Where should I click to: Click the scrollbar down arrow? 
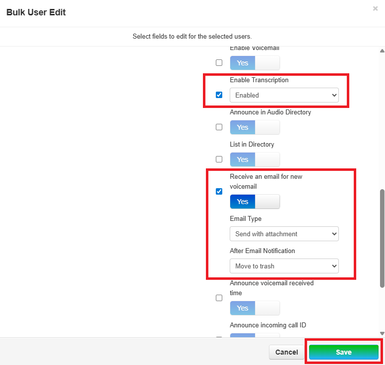pos(382,333)
